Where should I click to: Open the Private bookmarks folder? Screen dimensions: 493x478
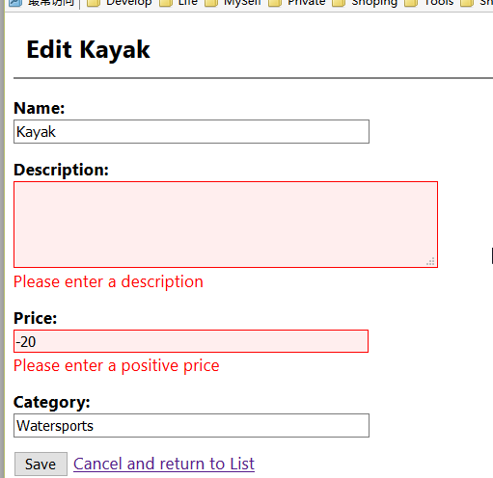pos(297,3)
